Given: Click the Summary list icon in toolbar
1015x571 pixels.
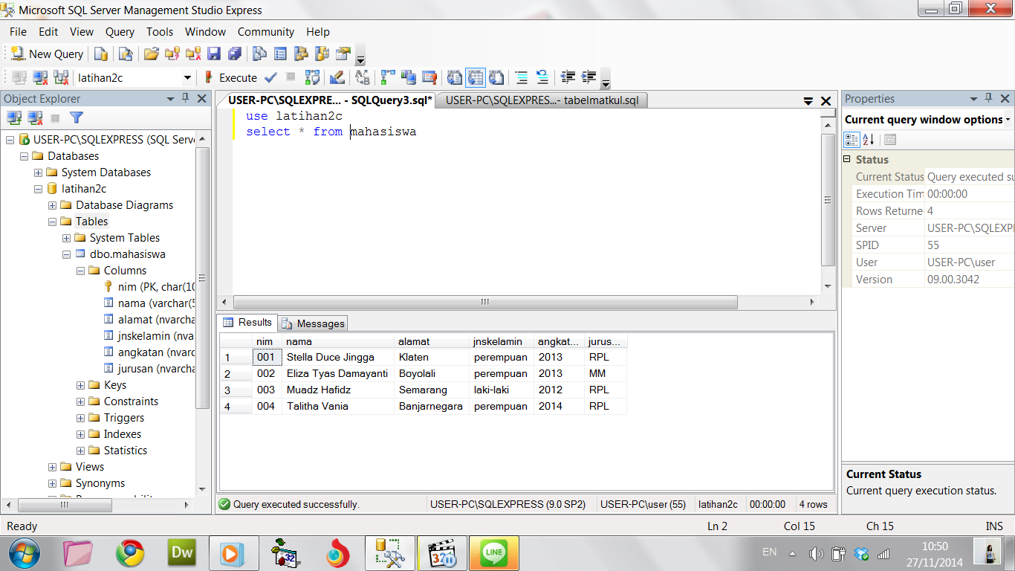Looking at the screenshot, I should pyautogui.click(x=280, y=54).
